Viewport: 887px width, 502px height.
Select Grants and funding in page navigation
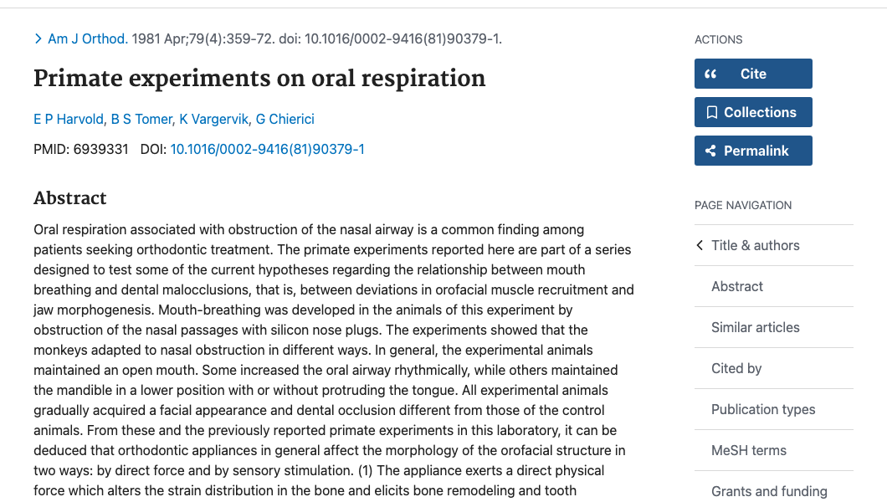click(x=769, y=491)
